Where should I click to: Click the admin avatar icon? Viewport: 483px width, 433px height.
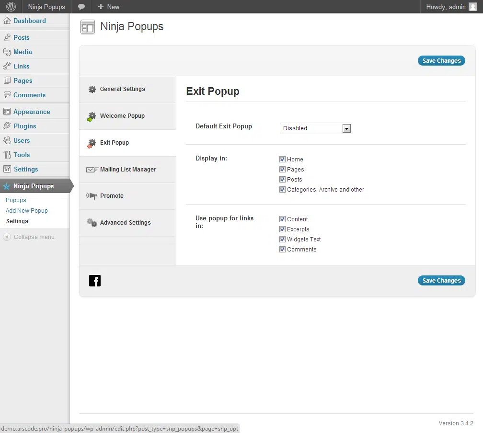pyautogui.click(x=472, y=7)
